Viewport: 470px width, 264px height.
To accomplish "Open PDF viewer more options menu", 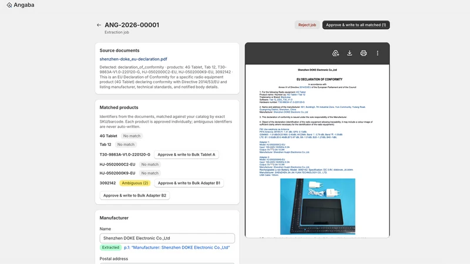I will tap(377, 53).
